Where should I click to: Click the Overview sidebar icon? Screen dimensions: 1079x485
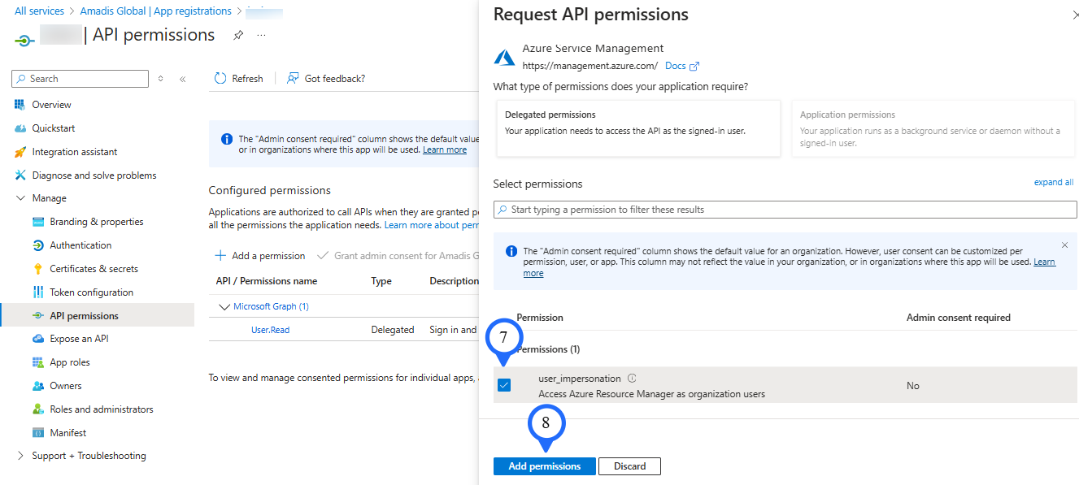point(20,105)
